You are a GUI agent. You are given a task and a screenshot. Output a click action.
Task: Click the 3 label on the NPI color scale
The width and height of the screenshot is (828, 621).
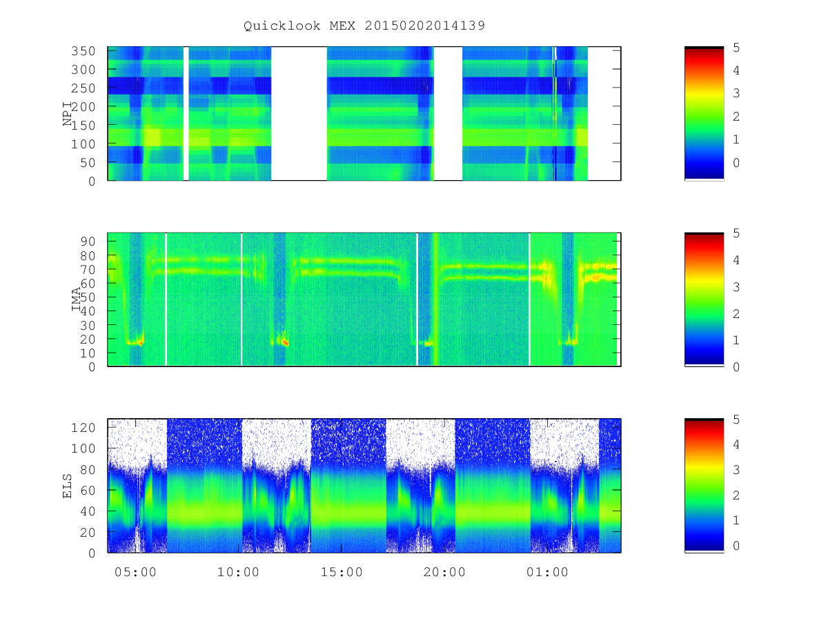click(736, 93)
